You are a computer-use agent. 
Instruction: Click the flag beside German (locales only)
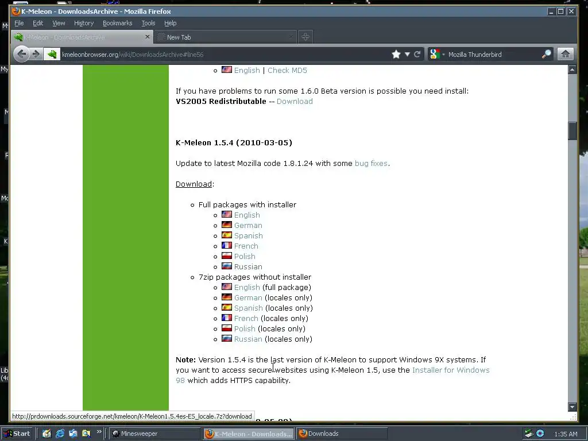(x=227, y=297)
